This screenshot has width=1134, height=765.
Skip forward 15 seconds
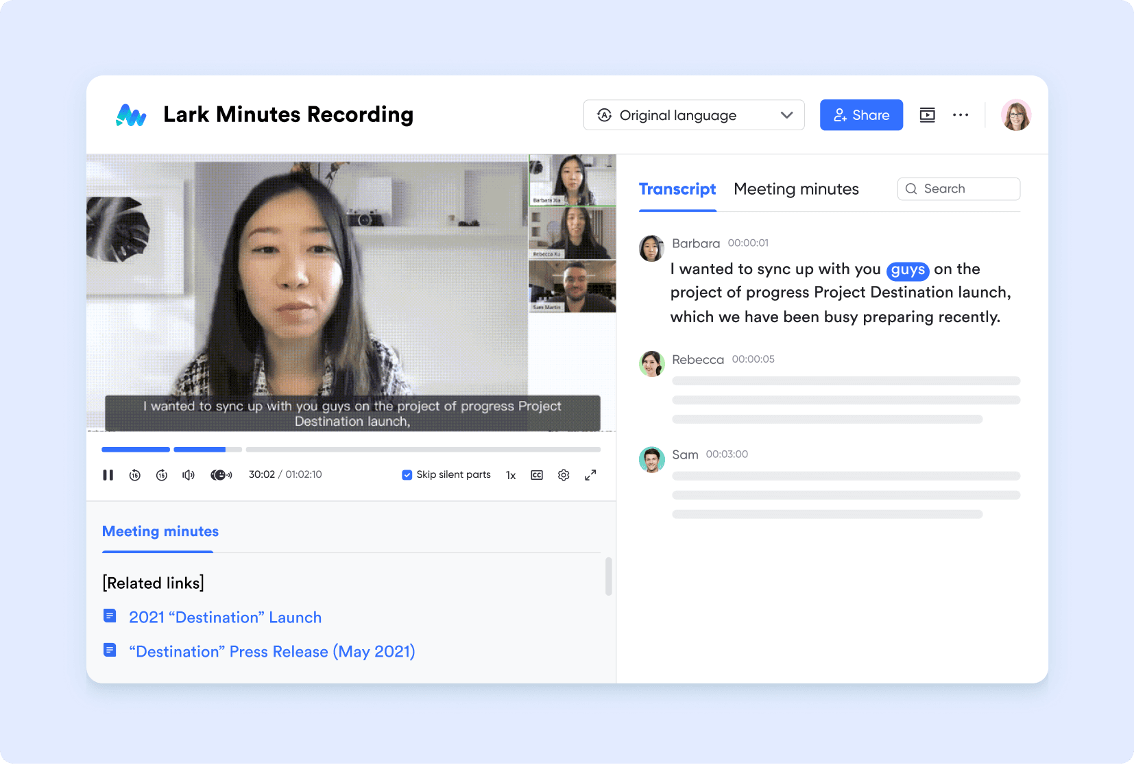coord(162,475)
